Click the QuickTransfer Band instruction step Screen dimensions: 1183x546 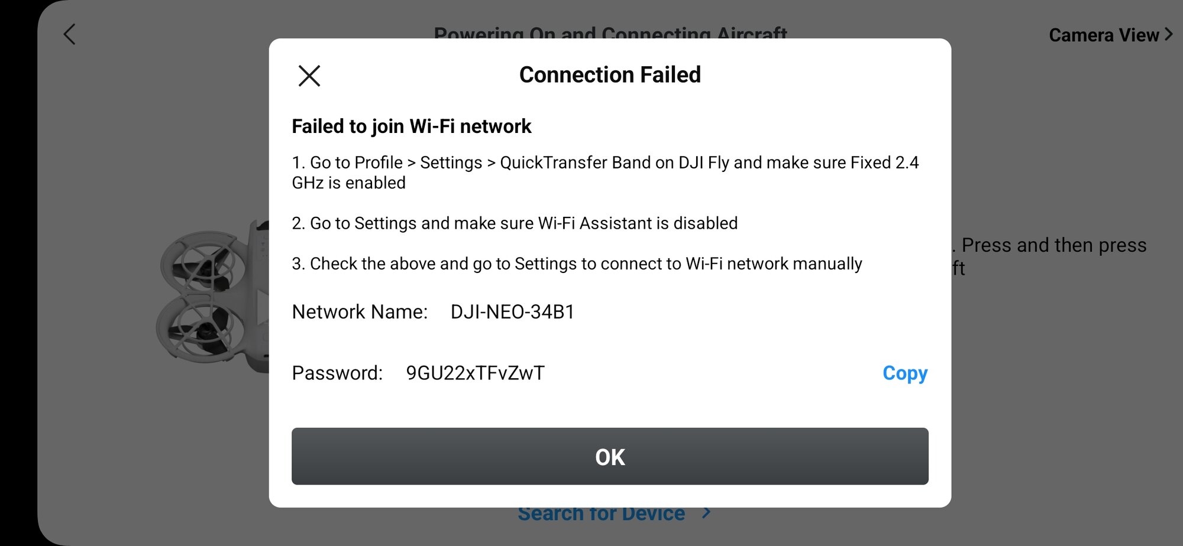tap(605, 173)
